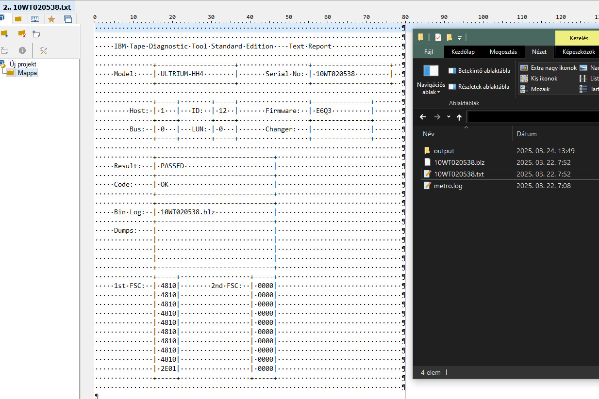
Task: Click the report title 'IBM Tape Diagnostic Tool' line
Action: tap(223, 46)
